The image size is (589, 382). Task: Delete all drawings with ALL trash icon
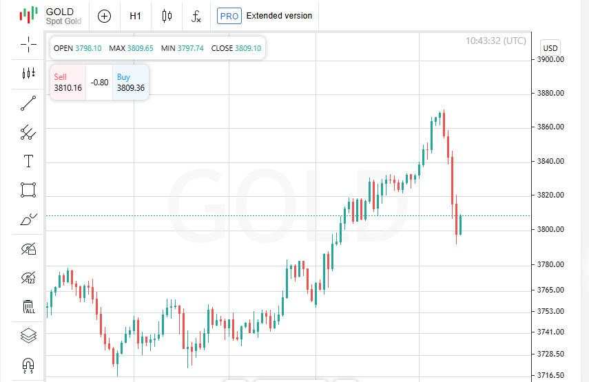[28, 307]
